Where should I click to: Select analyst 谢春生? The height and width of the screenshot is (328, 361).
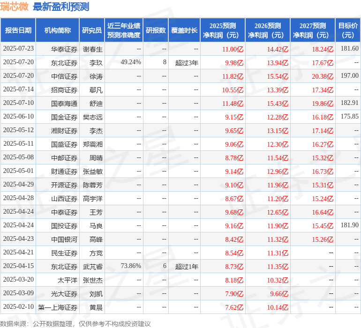tap(92, 49)
